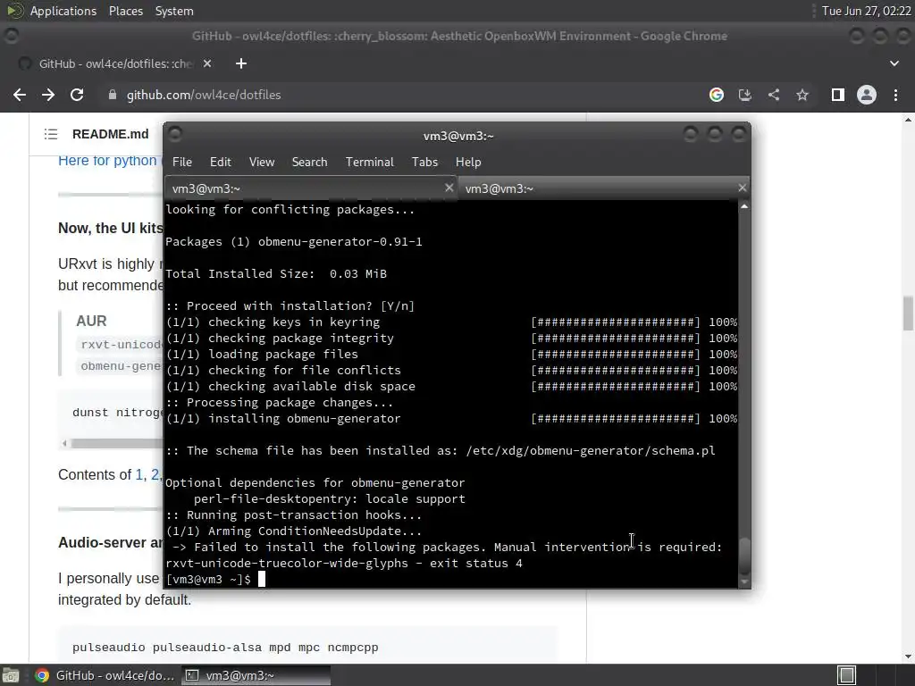Click the terminal scrollbar thumb

744,556
